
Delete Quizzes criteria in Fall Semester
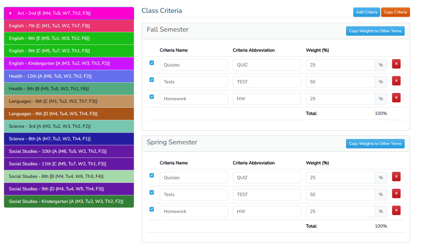tap(396, 64)
